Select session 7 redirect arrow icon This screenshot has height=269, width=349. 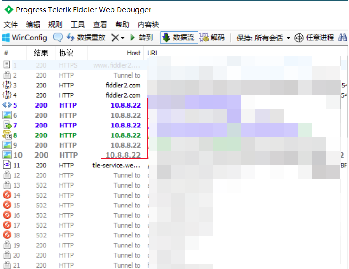[x=8, y=125]
